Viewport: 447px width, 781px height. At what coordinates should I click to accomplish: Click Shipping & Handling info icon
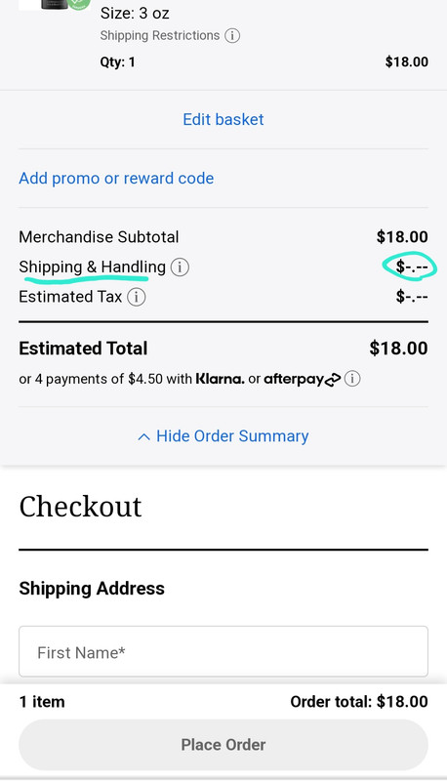coord(180,267)
